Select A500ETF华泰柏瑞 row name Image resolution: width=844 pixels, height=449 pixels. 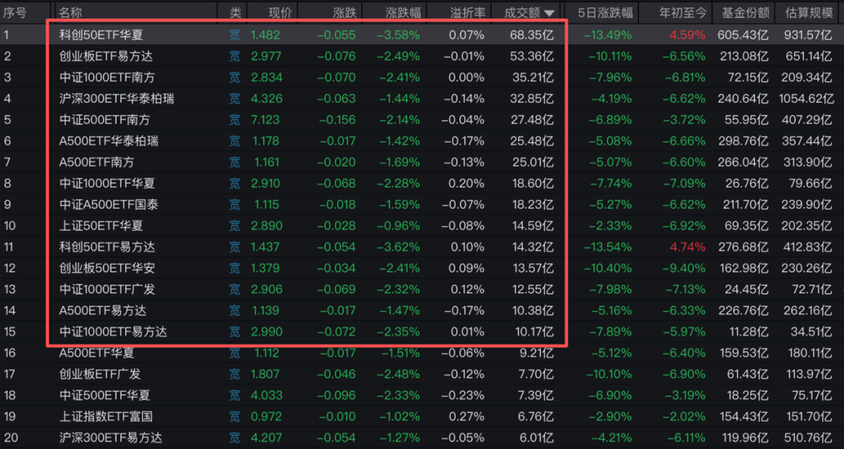[x=109, y=141]
